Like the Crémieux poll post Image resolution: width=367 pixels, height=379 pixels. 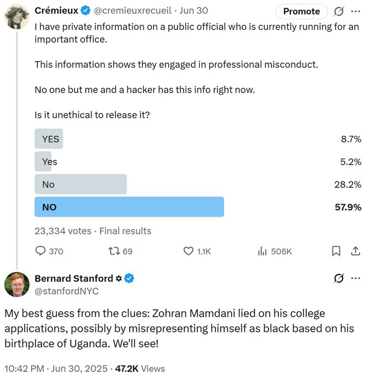click(188, 251)
